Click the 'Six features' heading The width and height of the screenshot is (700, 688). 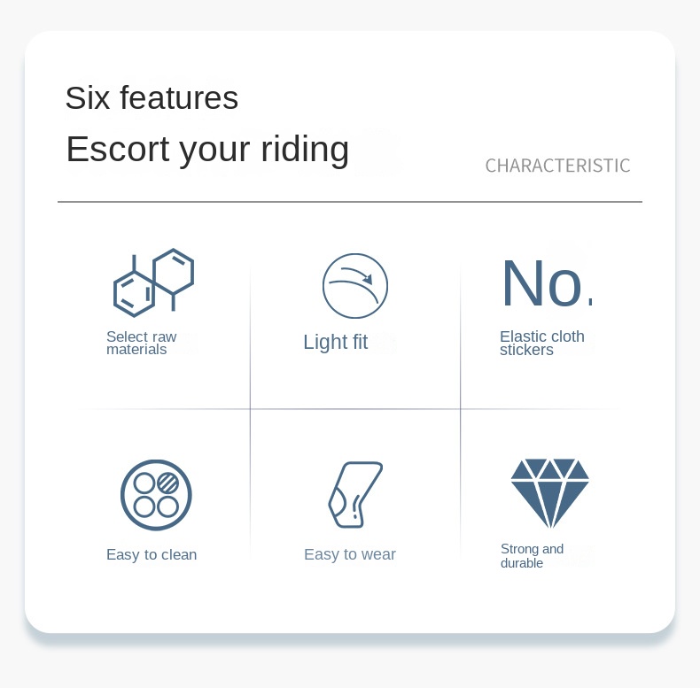pyautogui.click(x=152, y=97)
